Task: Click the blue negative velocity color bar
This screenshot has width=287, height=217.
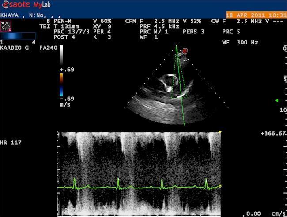Action: (x=61, y=91)
